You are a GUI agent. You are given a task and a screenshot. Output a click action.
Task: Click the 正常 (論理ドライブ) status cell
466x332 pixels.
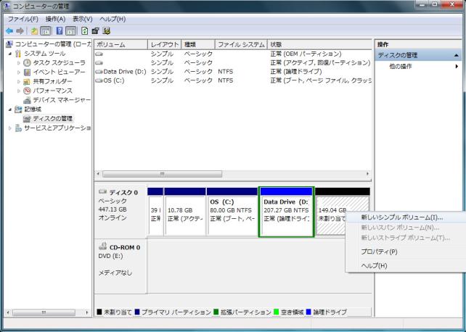click(x=296, y=72)
